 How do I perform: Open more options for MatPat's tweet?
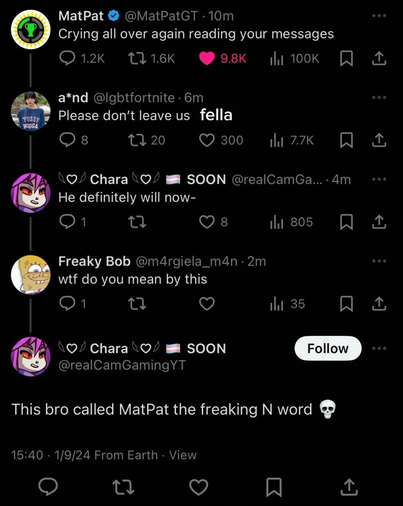[378, 16]
